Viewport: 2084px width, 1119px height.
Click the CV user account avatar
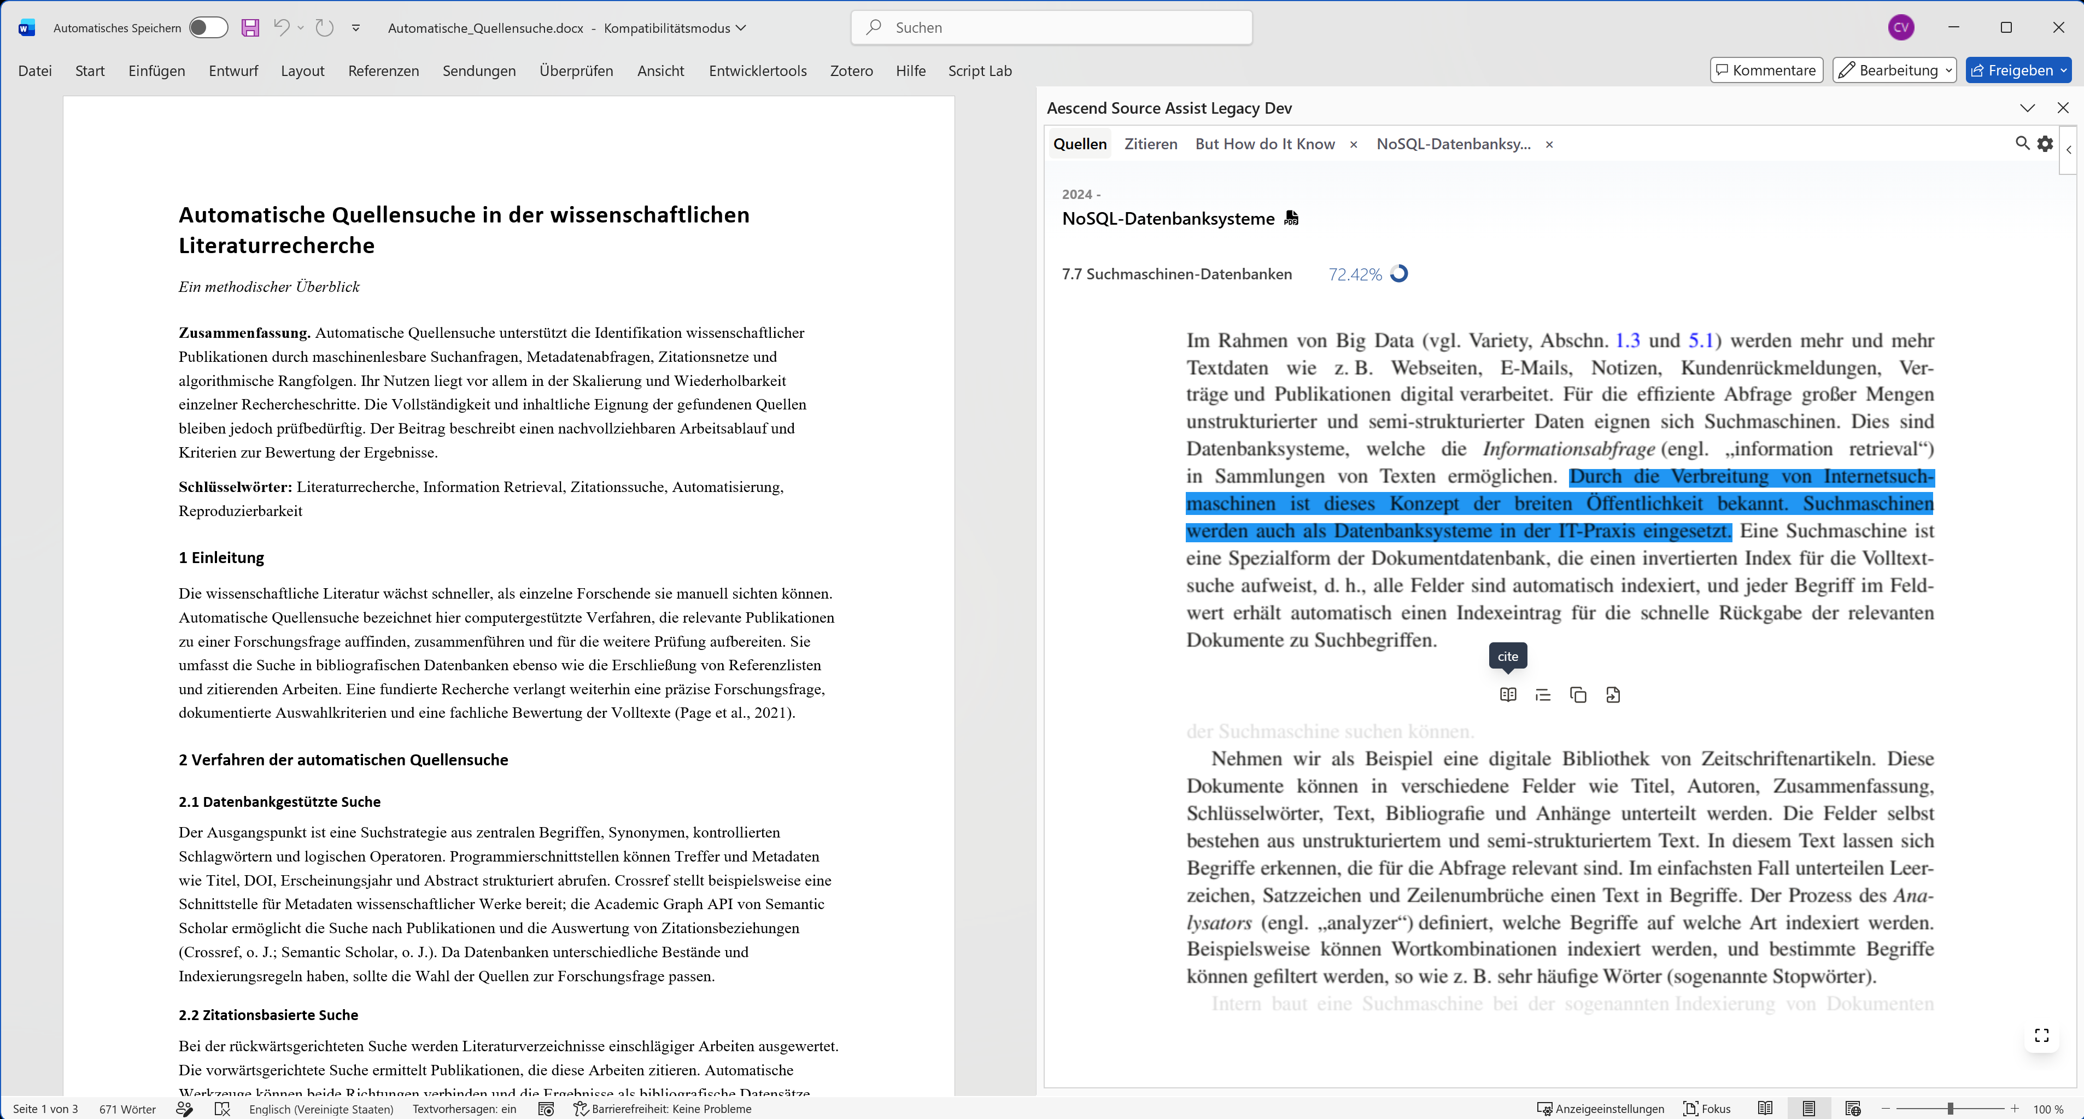point(1900,27)
